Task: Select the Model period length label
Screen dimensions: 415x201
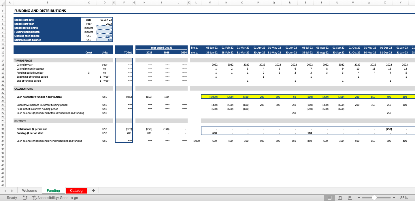Action: [x=48, y=28]
